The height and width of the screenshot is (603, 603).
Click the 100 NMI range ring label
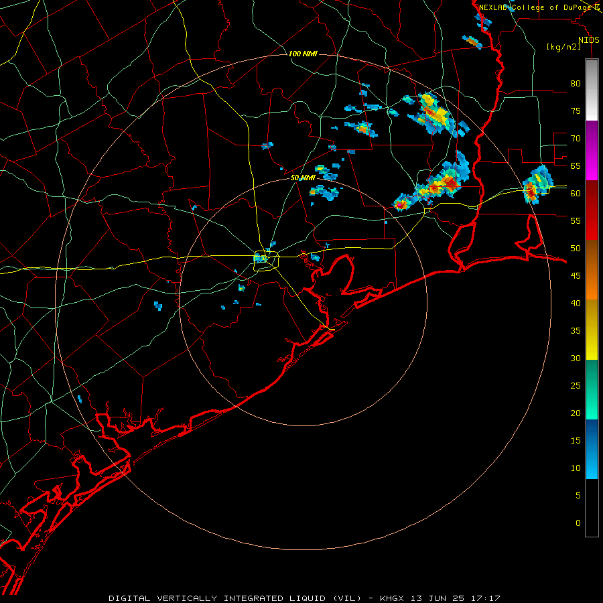point(303,54)
